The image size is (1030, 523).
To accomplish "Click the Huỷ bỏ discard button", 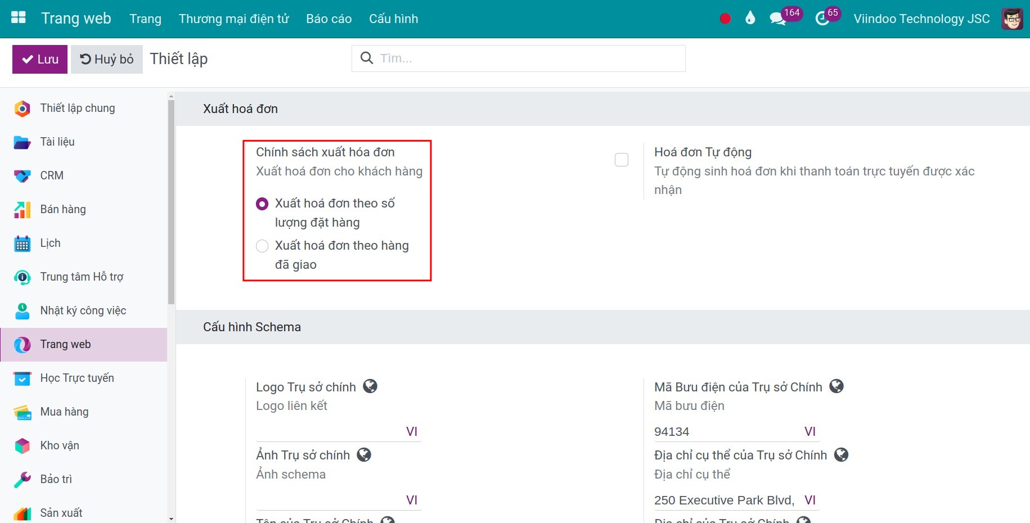I will tap(107, 59).
